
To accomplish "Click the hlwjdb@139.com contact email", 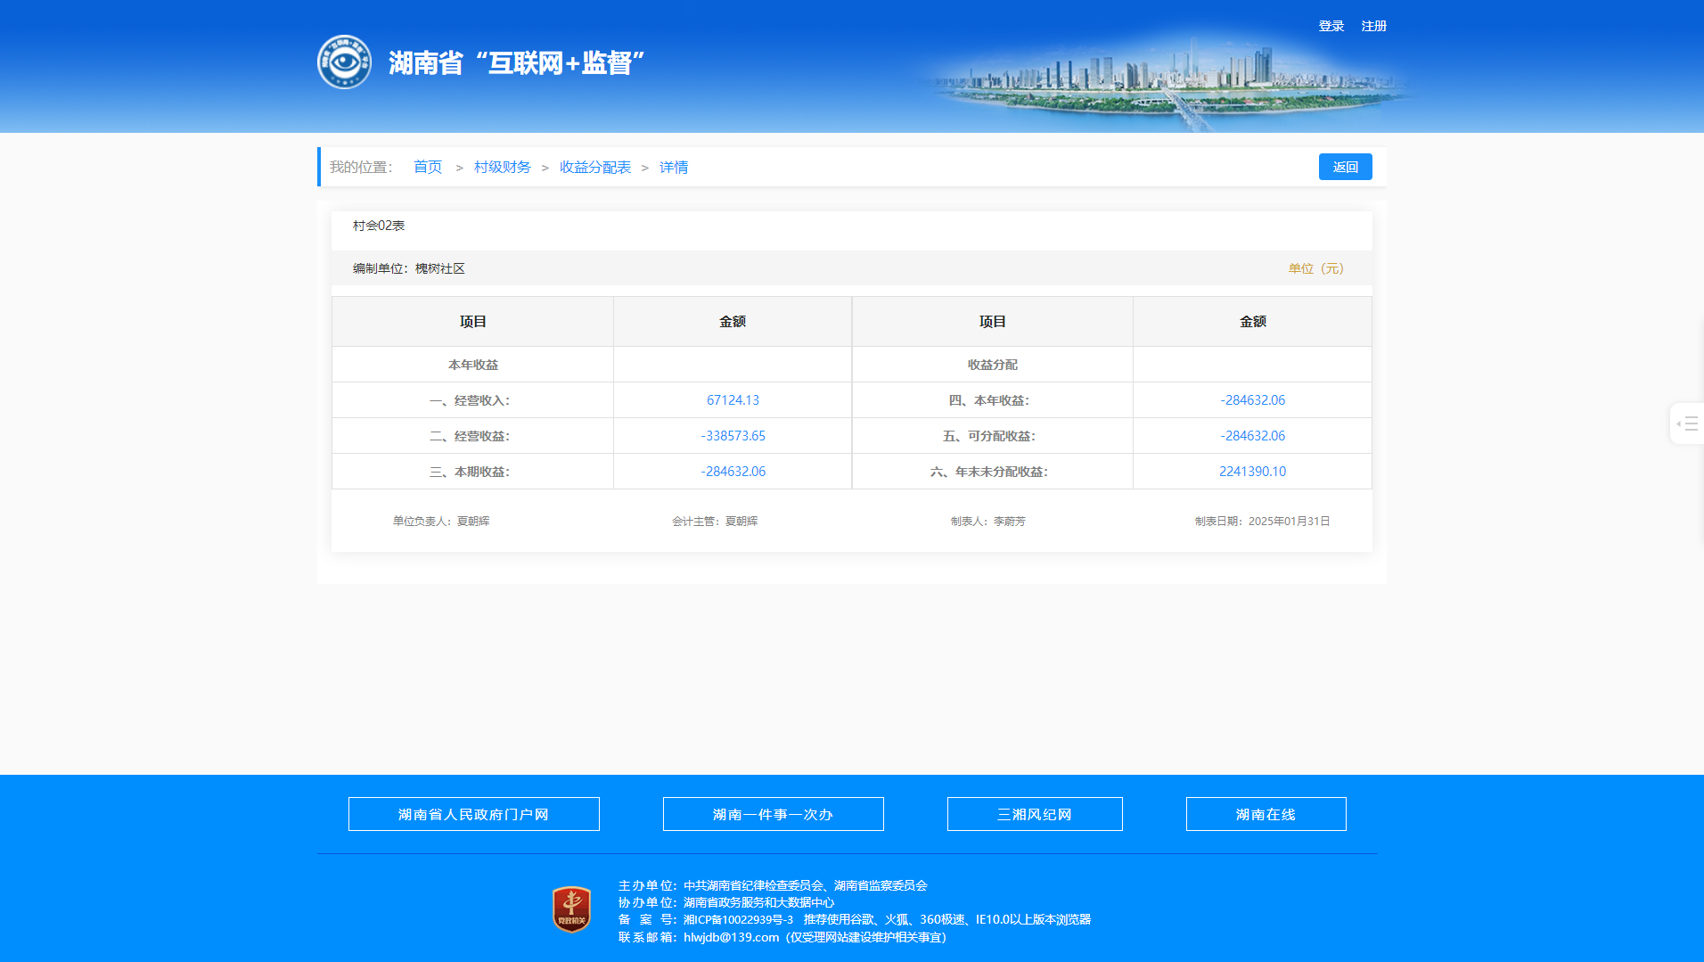I will click(732, 937).
